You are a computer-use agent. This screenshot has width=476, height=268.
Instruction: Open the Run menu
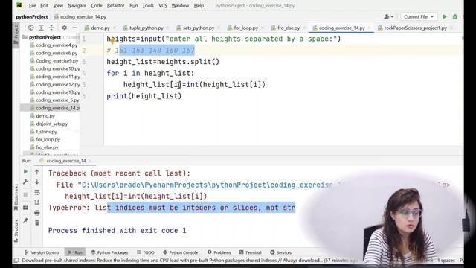click(134, 5)
